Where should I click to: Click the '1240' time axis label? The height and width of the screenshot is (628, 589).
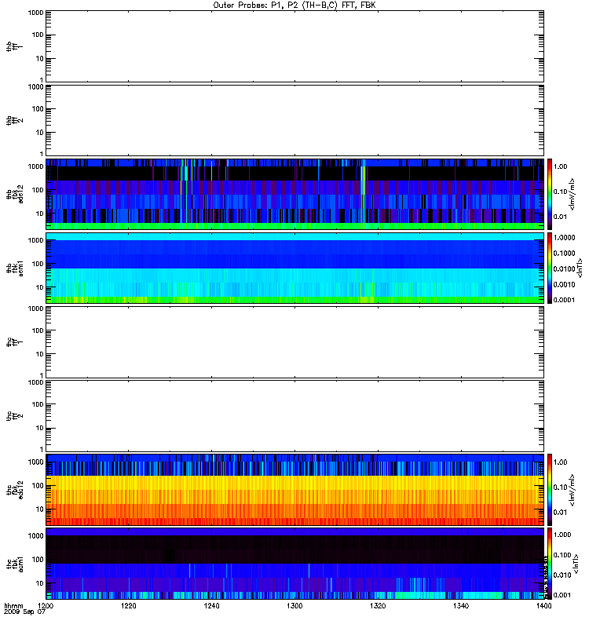point(211,605)
